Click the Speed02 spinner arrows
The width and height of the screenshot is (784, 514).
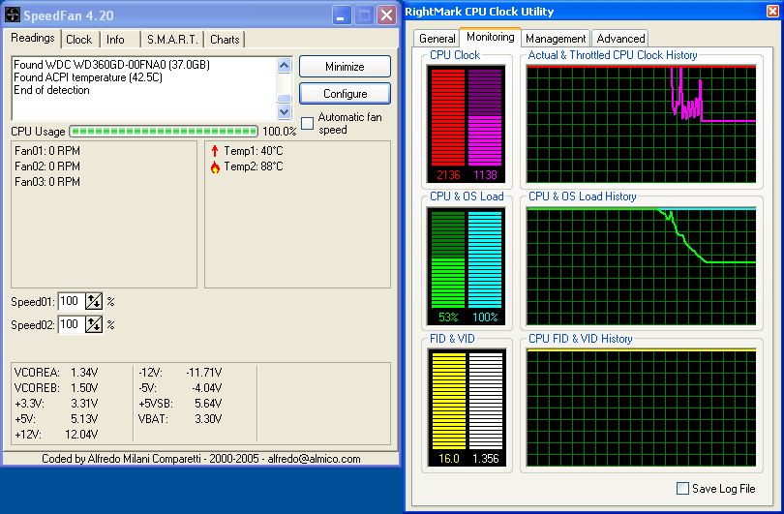pyautogui.click(x=94, y=325)
